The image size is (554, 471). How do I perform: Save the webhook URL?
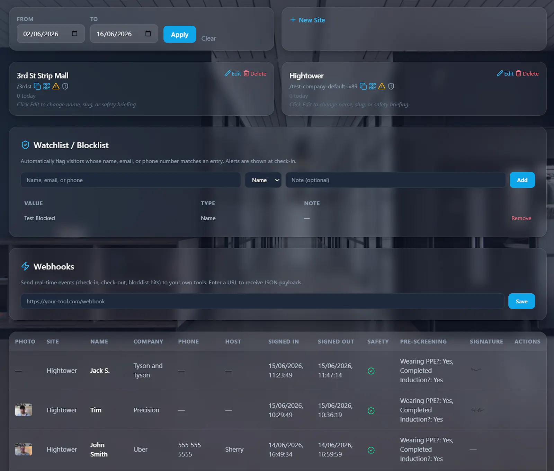pos(521,301)
